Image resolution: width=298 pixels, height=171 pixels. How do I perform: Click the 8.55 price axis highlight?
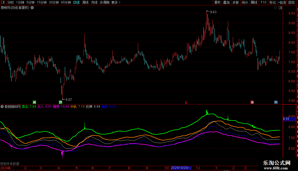point(290,119)
